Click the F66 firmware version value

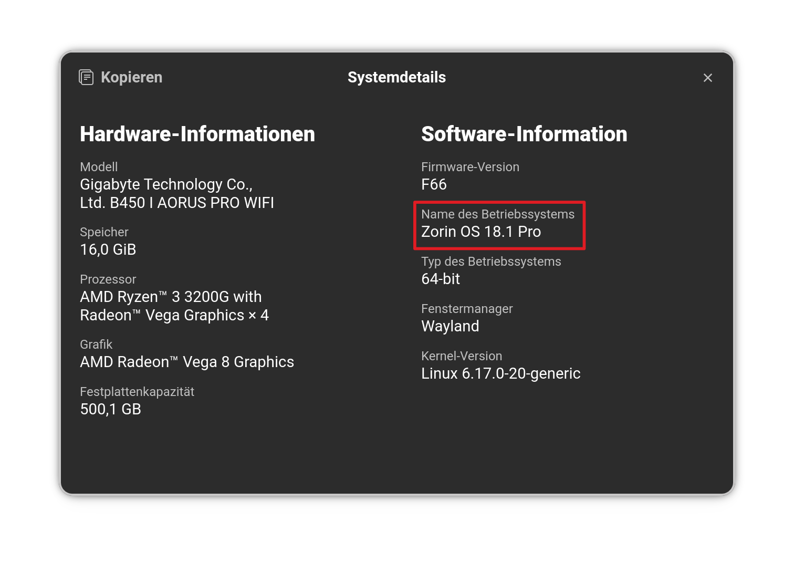pyautogui.click(x=434, y=184)
